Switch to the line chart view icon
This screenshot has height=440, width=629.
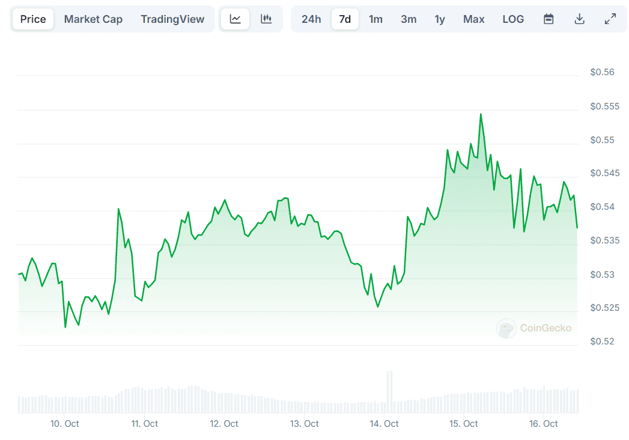click(x=235, y=19)
